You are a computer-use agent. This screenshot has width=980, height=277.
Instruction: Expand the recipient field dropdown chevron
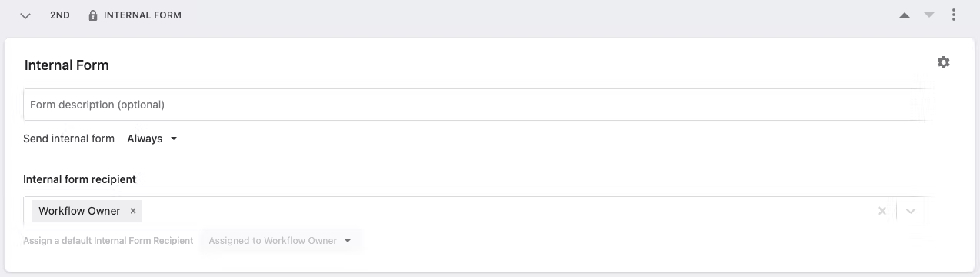pyautogui.click(x=911, y=211)
